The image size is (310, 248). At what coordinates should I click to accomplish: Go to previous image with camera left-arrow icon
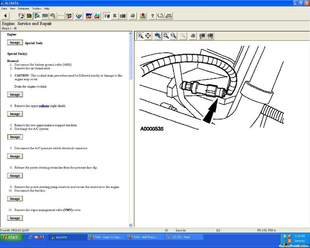point(202,36)
